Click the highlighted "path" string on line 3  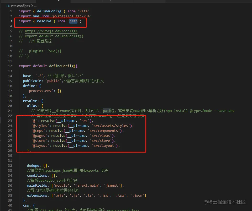pyautogui.click(x=73, y=21)
